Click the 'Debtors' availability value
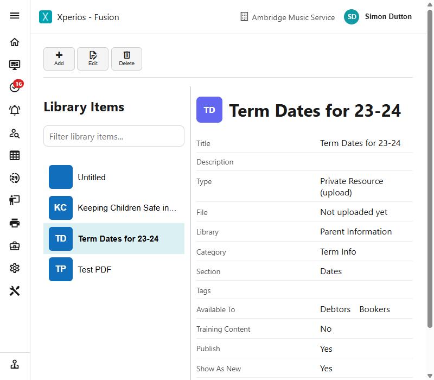Image resolution: width=434 pixels, height=380 pixels. 335,309
